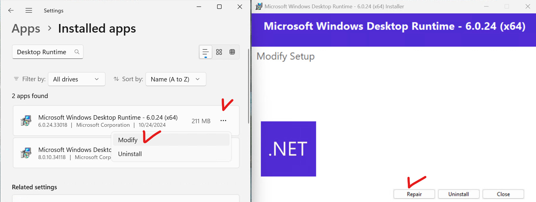Image resolution: width=536 pixels, height=202 pixels.
Task: Switch to table view layout
Action: 232,52
